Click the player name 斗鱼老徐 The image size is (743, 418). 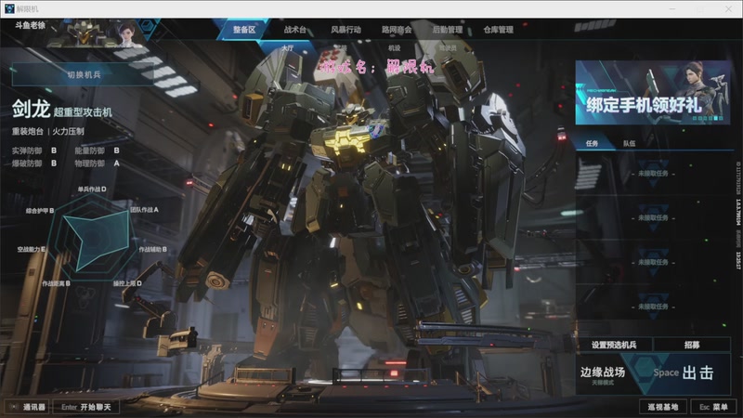(x=30, y=25)
